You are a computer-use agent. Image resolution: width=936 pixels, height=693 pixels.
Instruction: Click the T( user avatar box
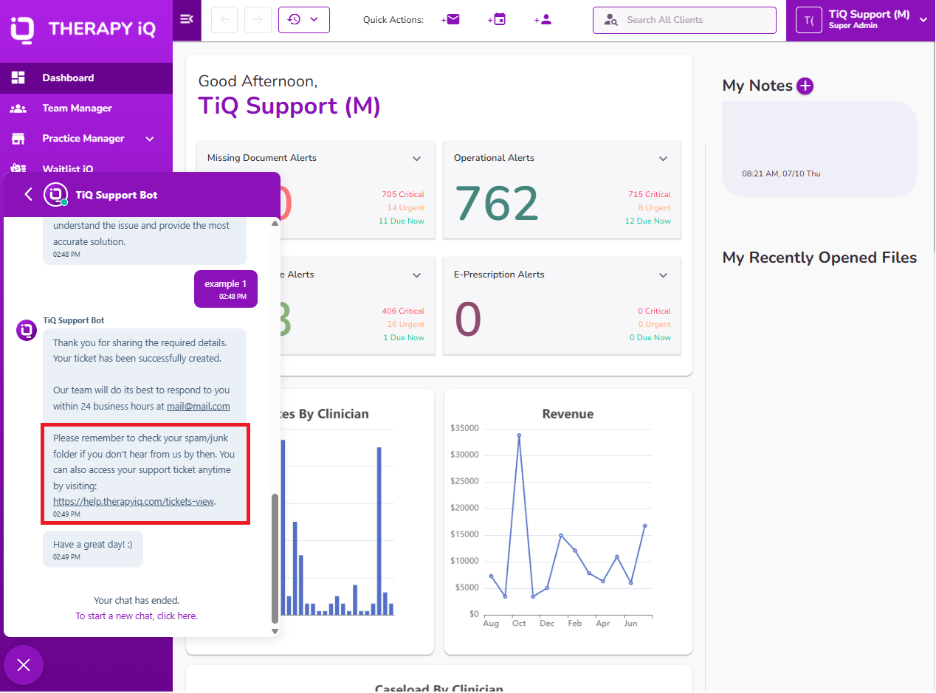809,20
